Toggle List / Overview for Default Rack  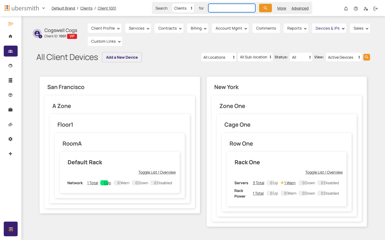pyautogui.click(x=157, y=172)
